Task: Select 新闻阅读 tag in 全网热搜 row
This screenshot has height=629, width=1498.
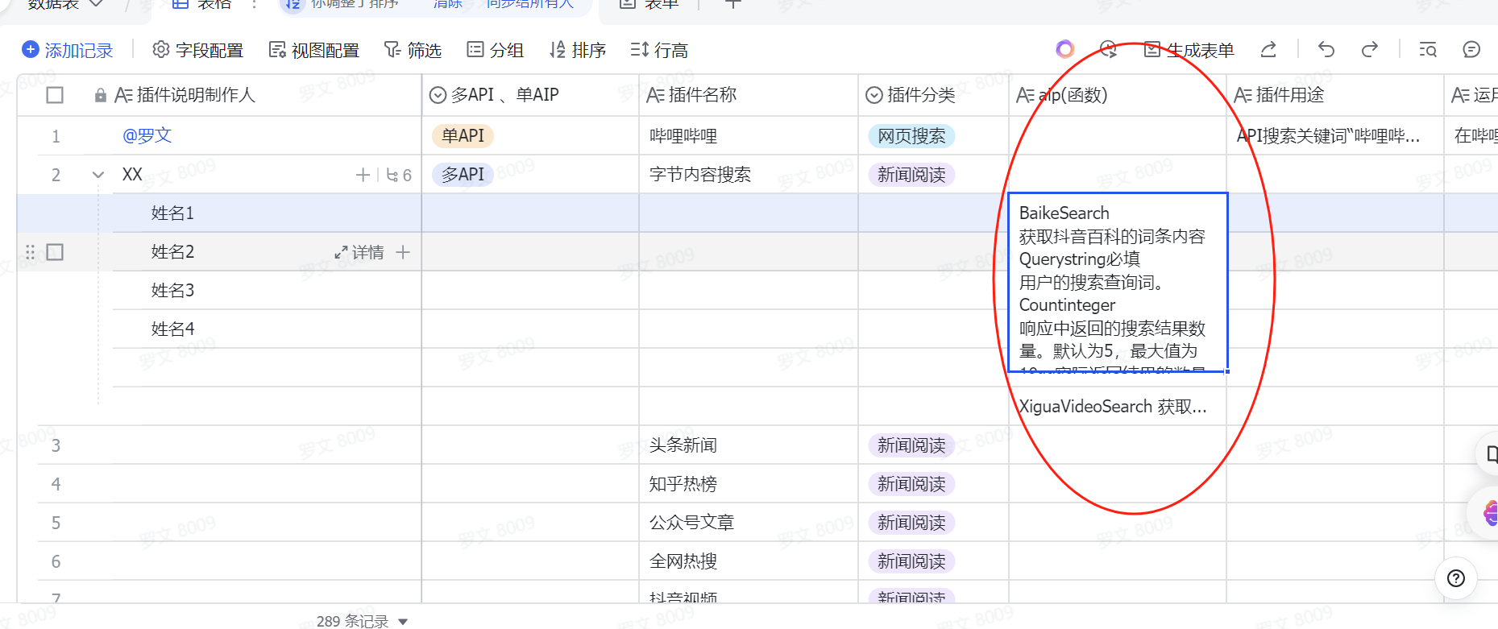Action: [911, 561]
